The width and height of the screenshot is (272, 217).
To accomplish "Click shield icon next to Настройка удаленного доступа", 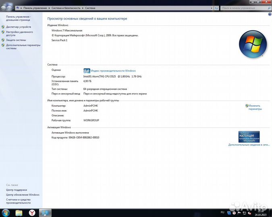I will tap(3, 32).
